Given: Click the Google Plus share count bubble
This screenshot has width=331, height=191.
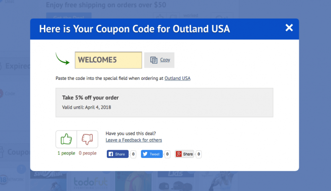Looking at the screenshot, I should click(199, 154).
